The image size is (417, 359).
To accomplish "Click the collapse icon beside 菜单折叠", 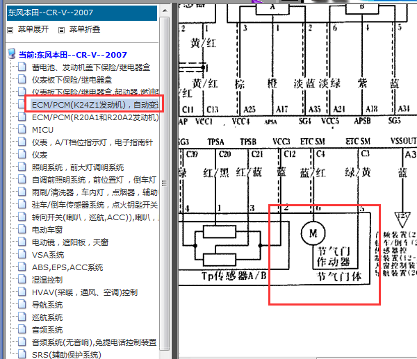I will [61, 30].
